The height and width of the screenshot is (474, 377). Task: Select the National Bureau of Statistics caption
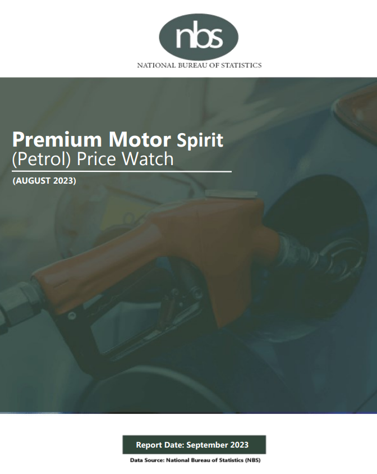tap(199, 65)
